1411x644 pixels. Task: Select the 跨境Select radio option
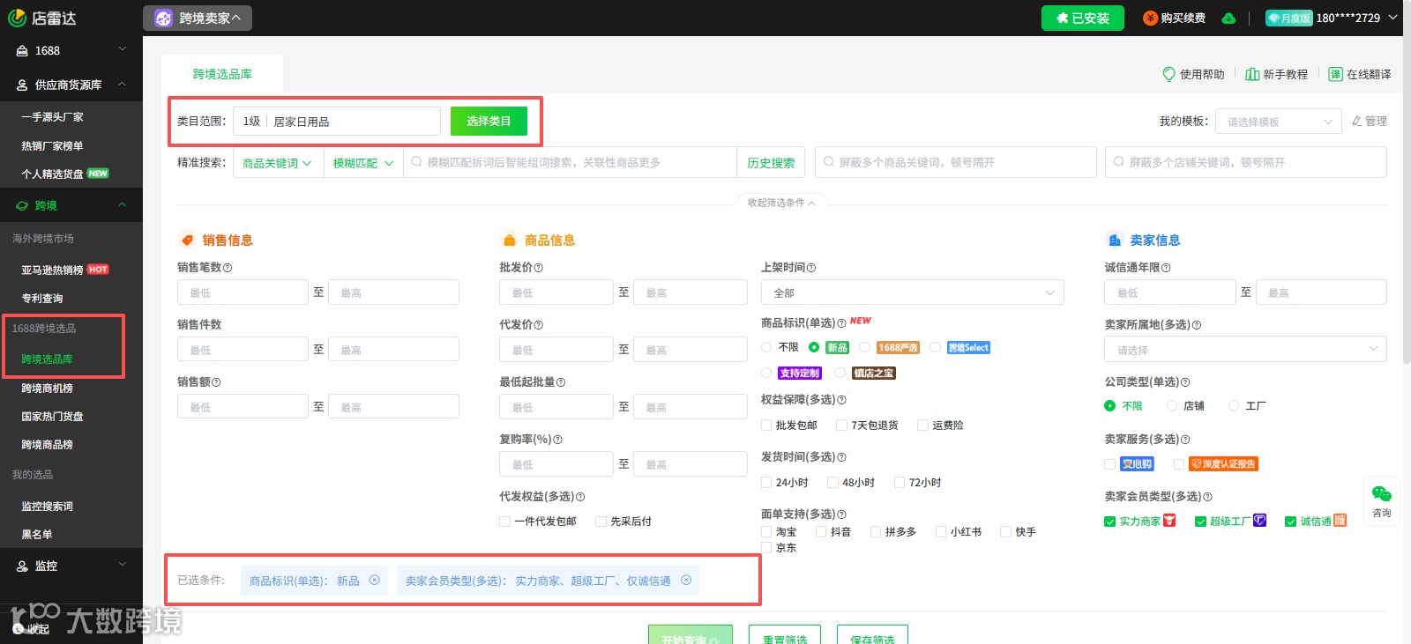click(935, 347)
